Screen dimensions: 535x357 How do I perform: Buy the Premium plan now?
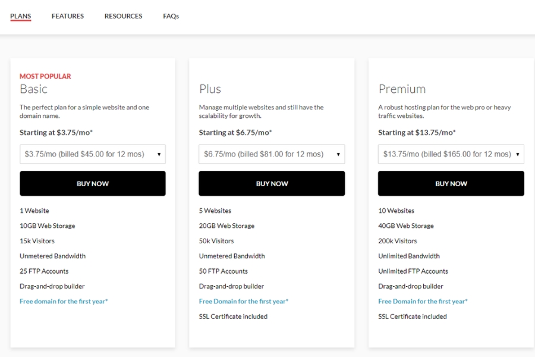point(451,183)
